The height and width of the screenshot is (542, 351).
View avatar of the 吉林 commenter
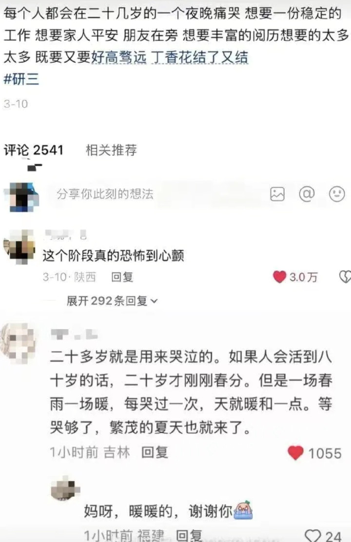(x=19, y=344)
